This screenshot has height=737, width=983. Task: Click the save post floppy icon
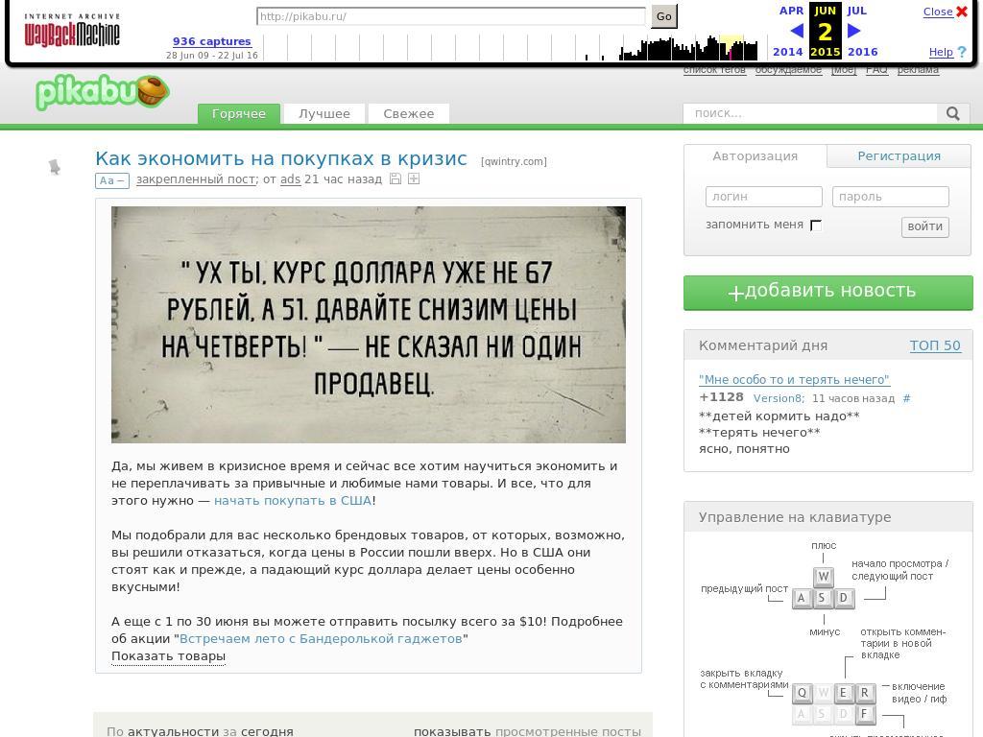(395, 179)
